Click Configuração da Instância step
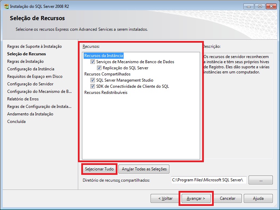This screenshot has height=210, width=280. click(x=31, y=69)
